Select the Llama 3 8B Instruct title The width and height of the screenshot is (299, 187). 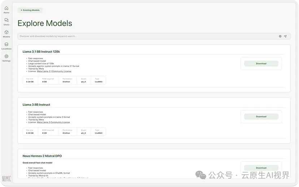pos(36,105)
